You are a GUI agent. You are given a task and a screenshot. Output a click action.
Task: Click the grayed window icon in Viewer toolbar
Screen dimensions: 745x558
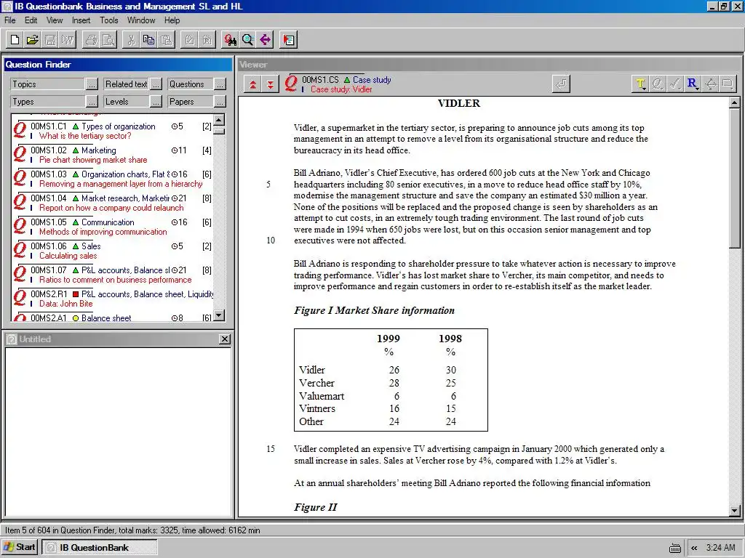[728, 84]
